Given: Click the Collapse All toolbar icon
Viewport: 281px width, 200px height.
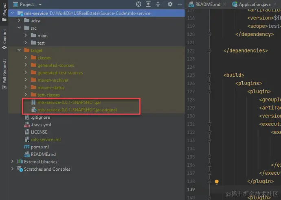Looking at the screenshot, I should click(158, 4).
